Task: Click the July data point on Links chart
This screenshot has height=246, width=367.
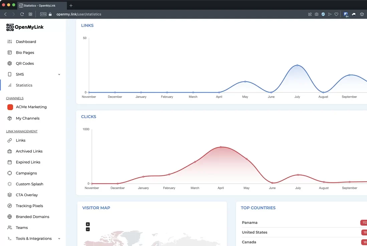Action: [x=297, y=65]
